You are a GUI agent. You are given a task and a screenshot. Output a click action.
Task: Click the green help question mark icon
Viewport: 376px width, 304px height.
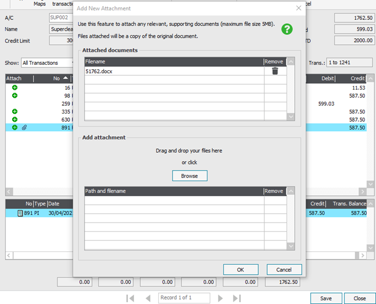click(286, 29)
